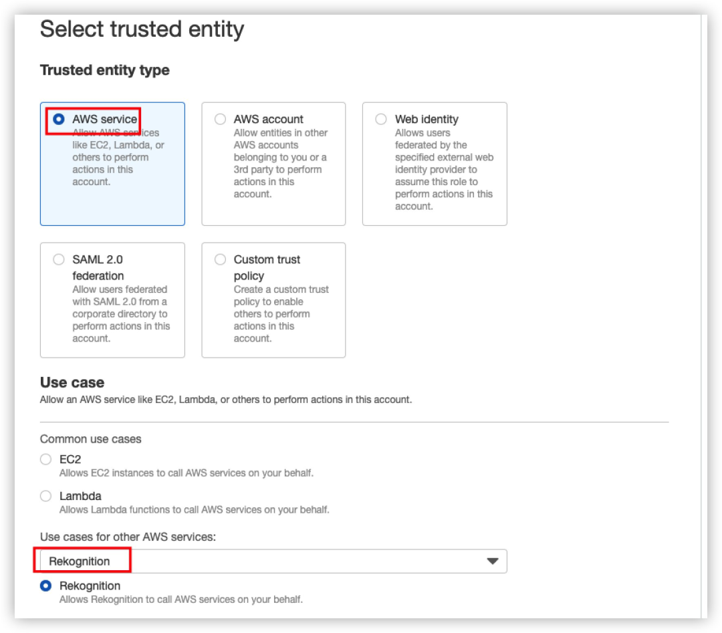Click the Web identity card description text
The height and width of the screenshot is (633, 722).
443,170
